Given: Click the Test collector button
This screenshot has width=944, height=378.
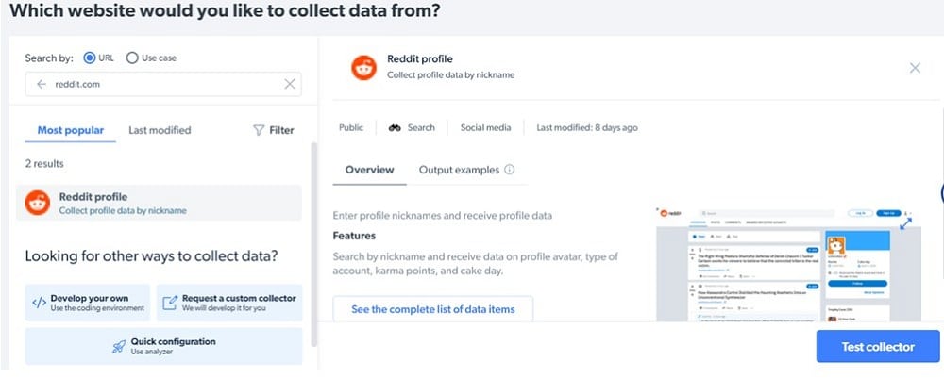Looking at the screenshot, I should tap(878, 347).
